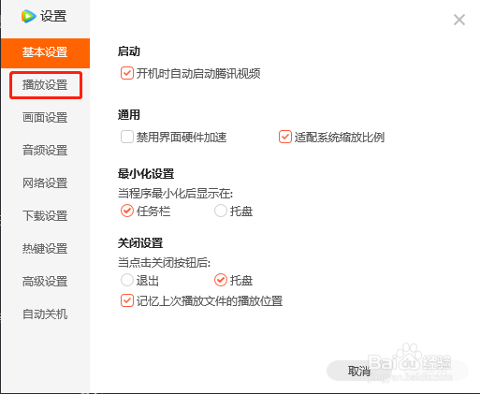Enable 禁用界面硬件加速 checkbox
480x394 pixels.
[x=127, y=137]
